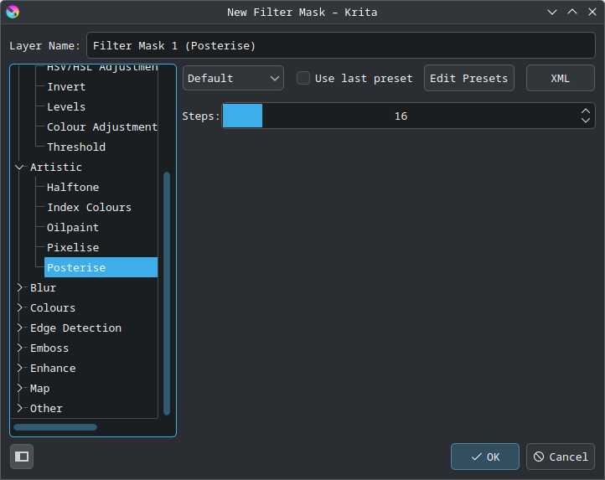Increase Steps with the up arrow
Image resolution: width=605 pixels, height=480 pixels.
tap(585, 111)
